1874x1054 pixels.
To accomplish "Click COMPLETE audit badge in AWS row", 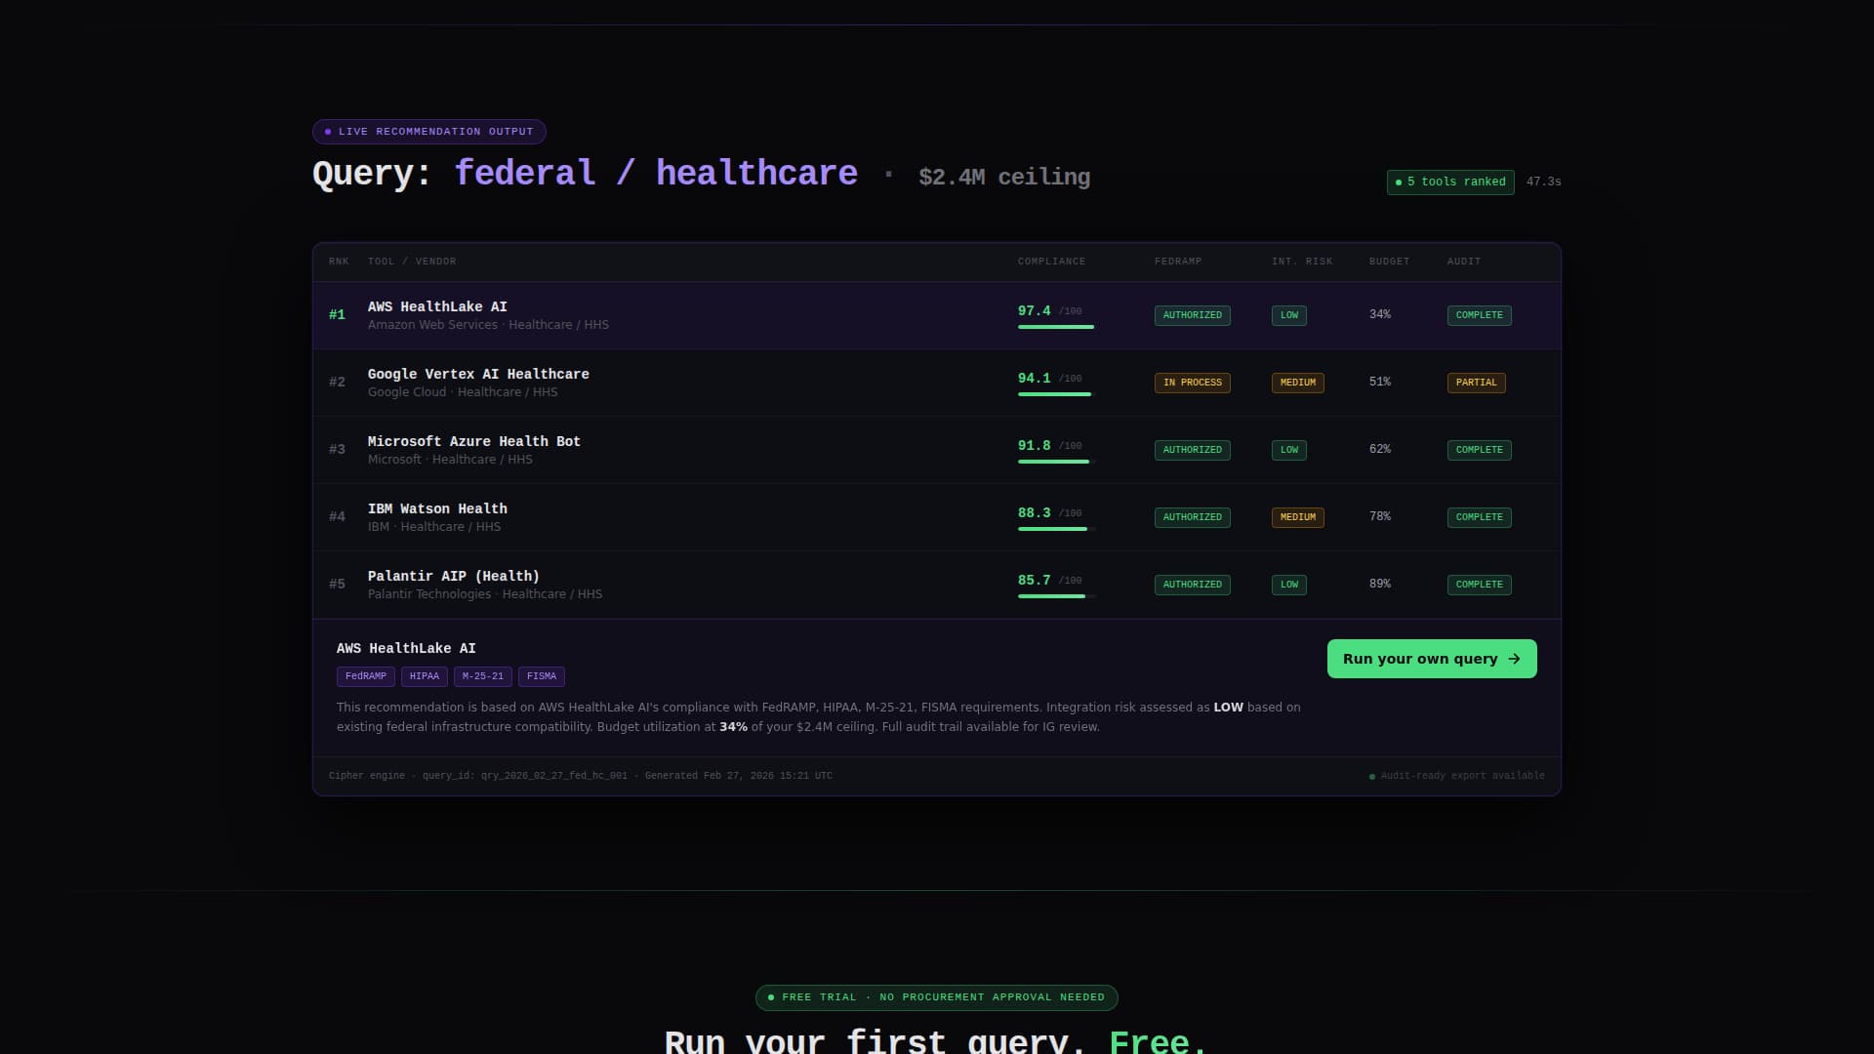I will (1480, 315).
